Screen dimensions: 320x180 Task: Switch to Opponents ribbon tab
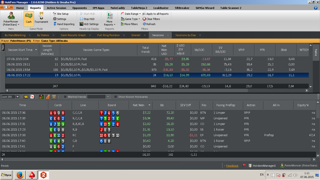80,8
